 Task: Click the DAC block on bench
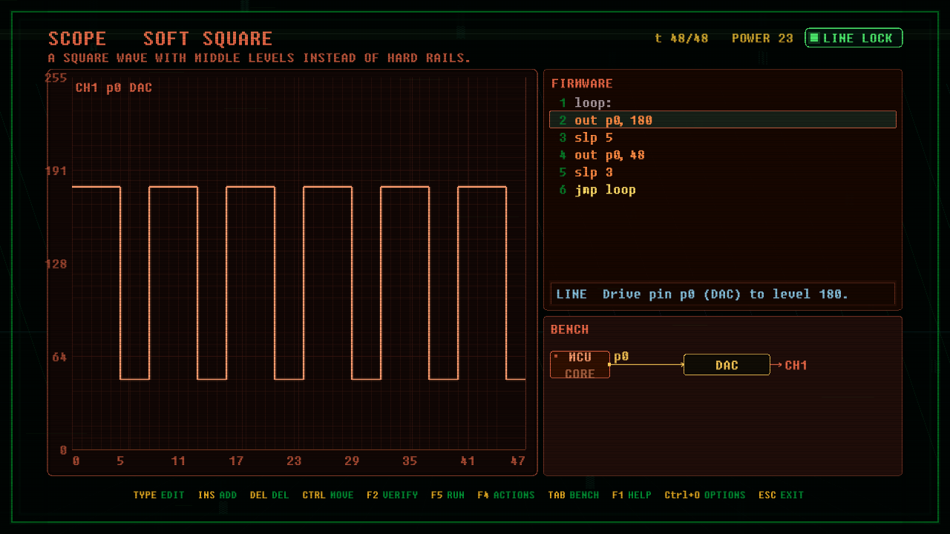coord(727,365)
